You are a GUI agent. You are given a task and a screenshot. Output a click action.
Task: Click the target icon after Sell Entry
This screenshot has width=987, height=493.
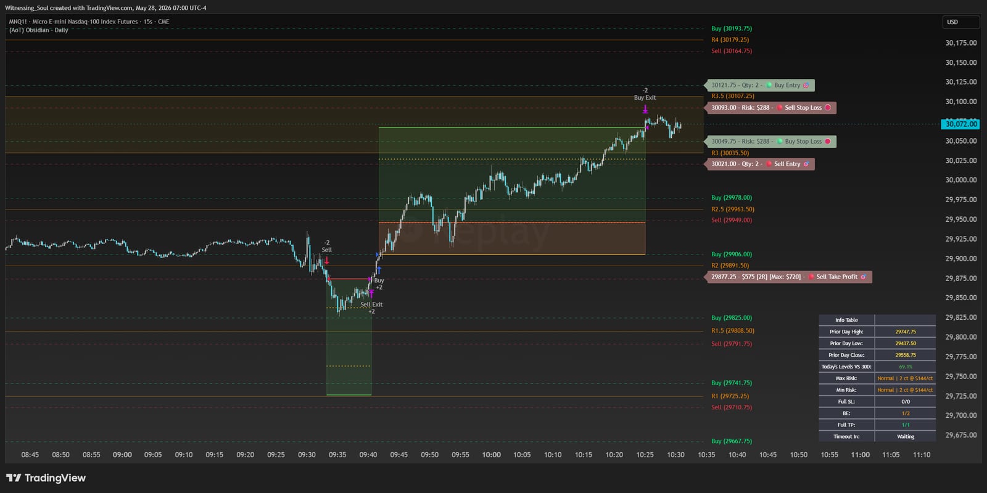tap(806, 164)
